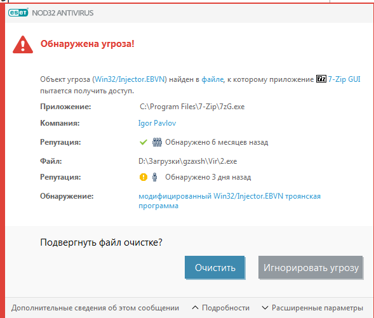The height and width of the screenshot is (318, 374).
Task: Open the Win32/Injector.EBVN threat link in description
Action: (x=130, y=79)
